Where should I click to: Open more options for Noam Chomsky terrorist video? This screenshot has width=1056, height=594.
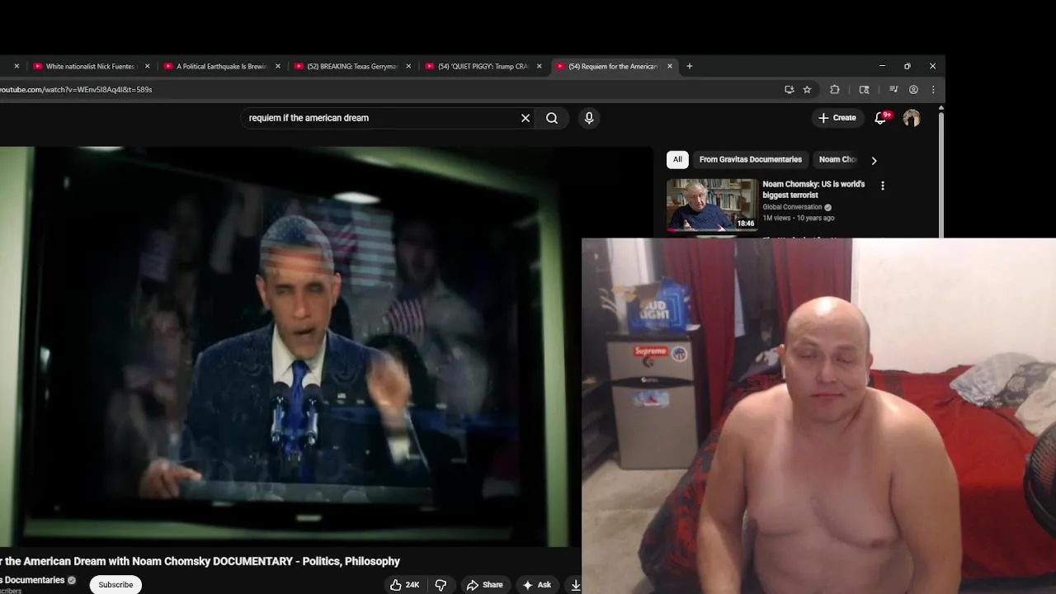click(x=883, y=186)
